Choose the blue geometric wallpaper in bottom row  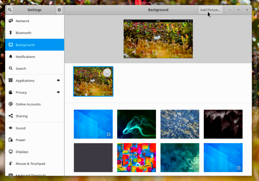223,157
